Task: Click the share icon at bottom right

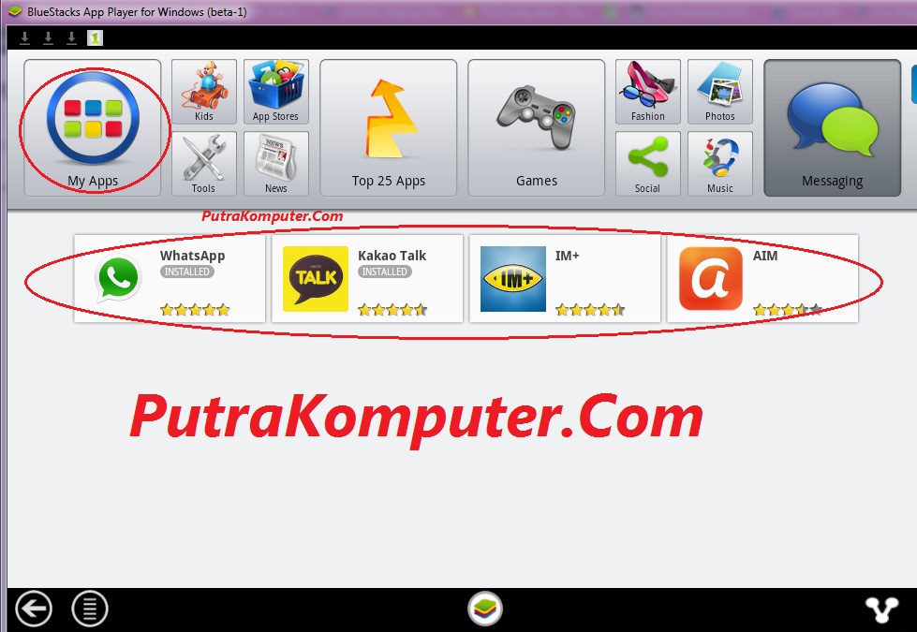Action: (x=882, y=610)
